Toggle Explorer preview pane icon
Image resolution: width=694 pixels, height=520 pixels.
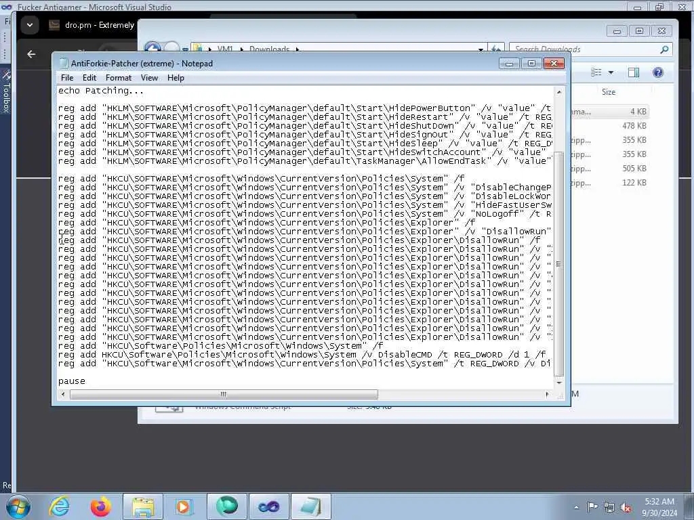tap(634, 72)
